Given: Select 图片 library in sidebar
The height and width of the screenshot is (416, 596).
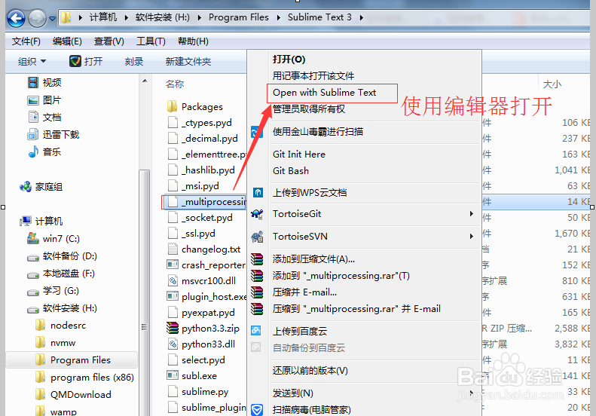Looking at the screenshot, I should click(x=44, y=100).
